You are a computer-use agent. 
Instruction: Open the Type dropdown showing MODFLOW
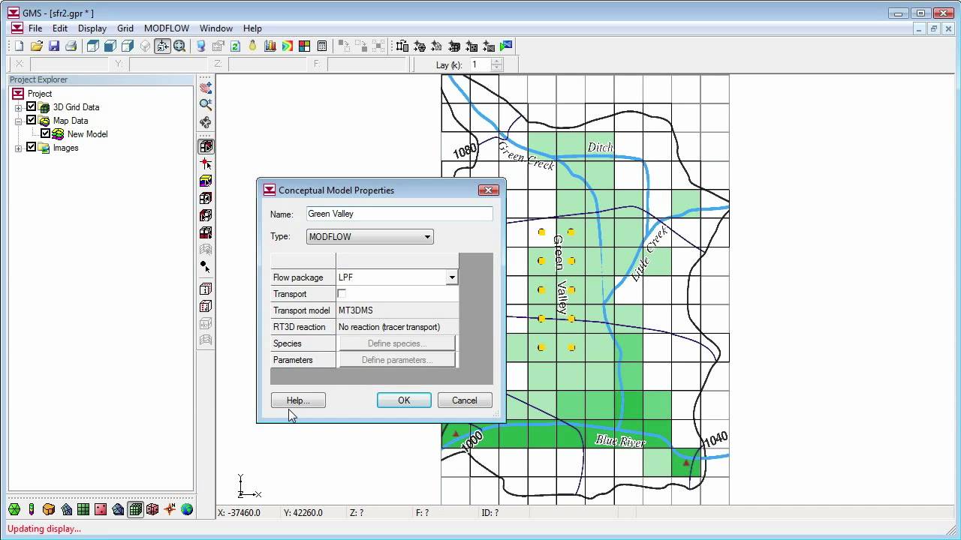369,237
